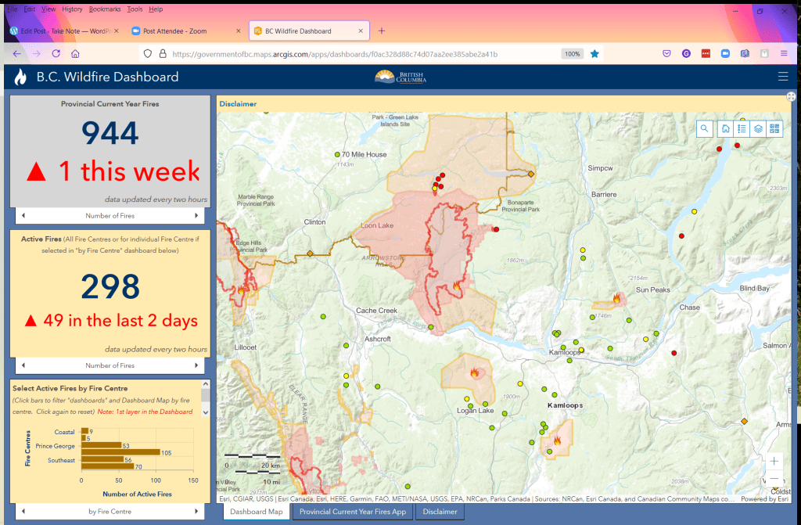Reset map to default home extent

(725, 129)
